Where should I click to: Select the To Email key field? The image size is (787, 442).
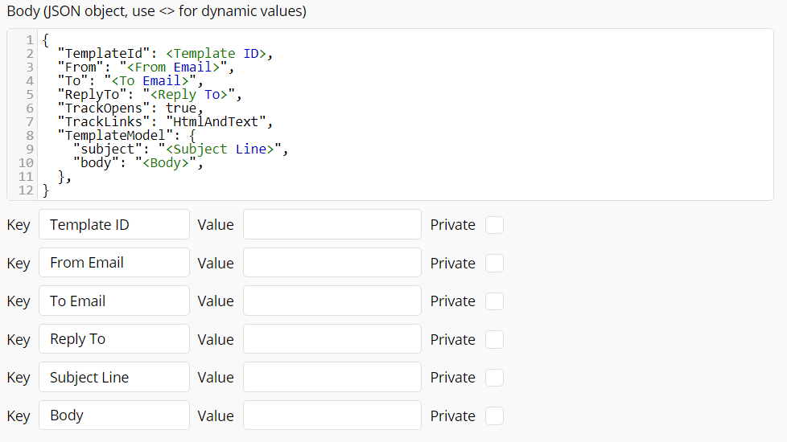(113, 301)
